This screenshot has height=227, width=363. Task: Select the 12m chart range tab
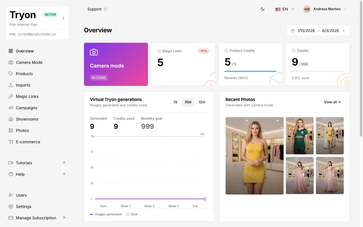[x=202, y=102]
